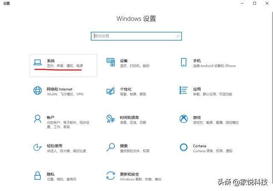Screen dimensions: 273x191
Task: Click the magnifier in search box
Action: (x=178, y=36)
